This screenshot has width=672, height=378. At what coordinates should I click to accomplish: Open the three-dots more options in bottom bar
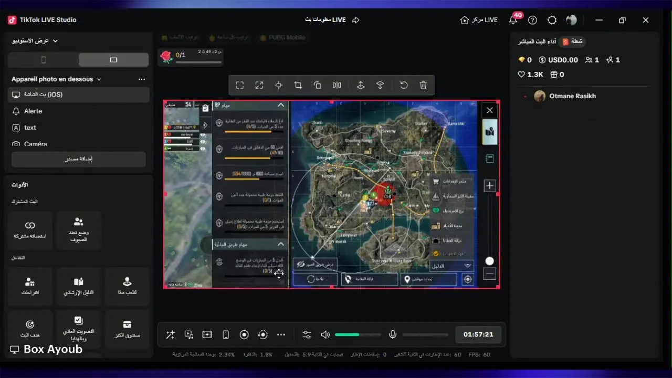click(281, 334)
